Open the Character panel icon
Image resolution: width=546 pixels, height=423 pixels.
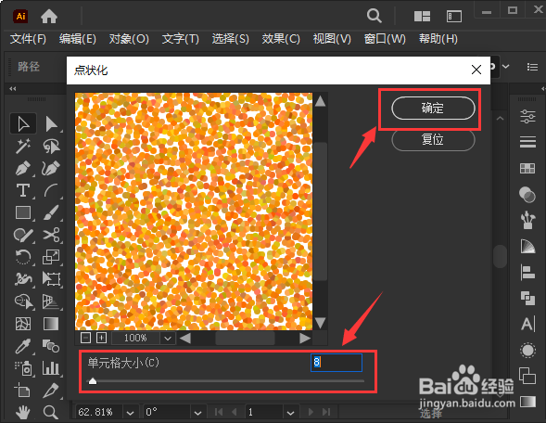pyautogui.click(x=527, y=324)
